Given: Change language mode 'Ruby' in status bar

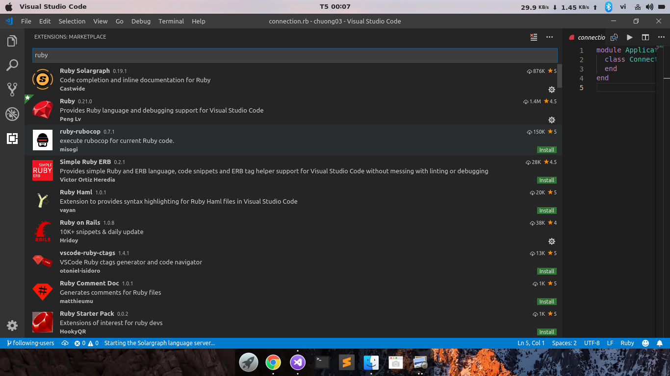Looking at the screenshot, I should 627,343.
